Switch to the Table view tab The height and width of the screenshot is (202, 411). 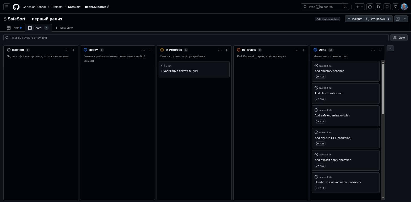[14, 28]
